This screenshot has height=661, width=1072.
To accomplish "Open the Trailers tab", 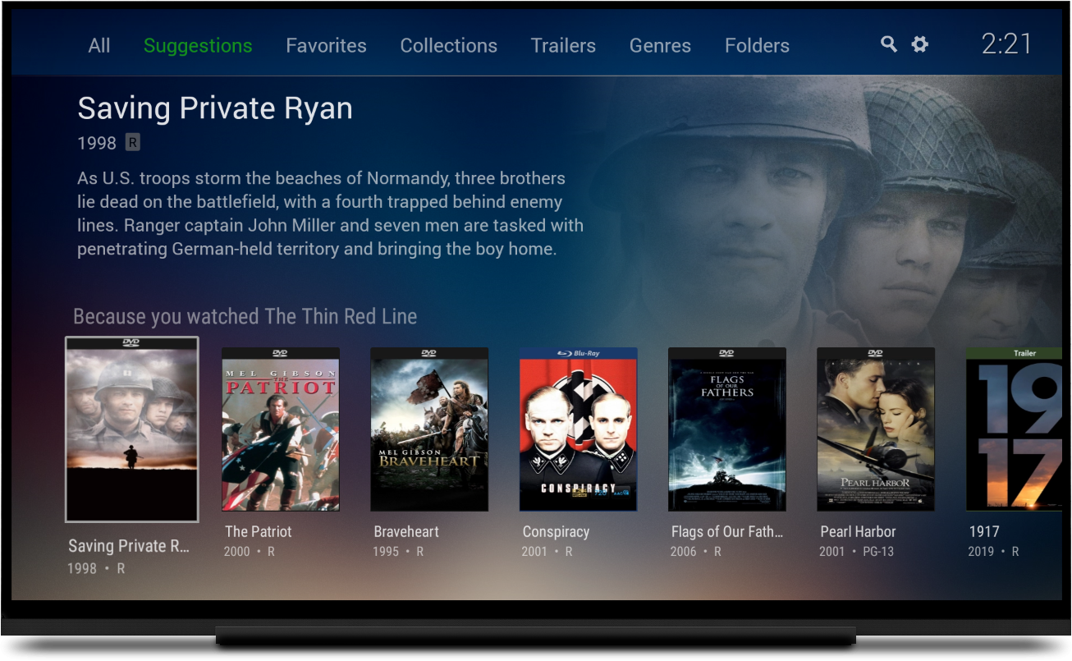I will (x=563, y=46).
